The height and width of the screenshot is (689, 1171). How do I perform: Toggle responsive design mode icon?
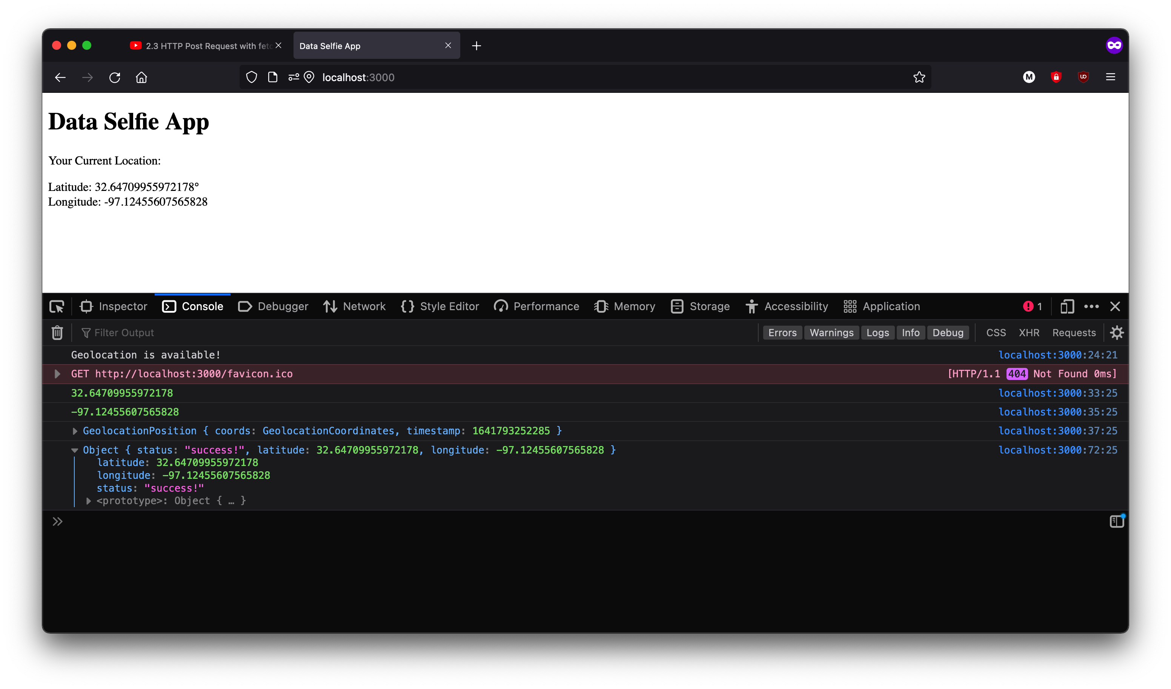coord(1067,306)
